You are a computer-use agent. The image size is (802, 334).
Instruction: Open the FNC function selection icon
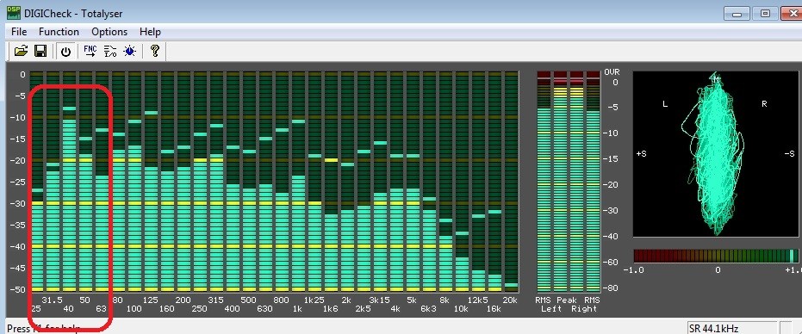pos(90,51)
